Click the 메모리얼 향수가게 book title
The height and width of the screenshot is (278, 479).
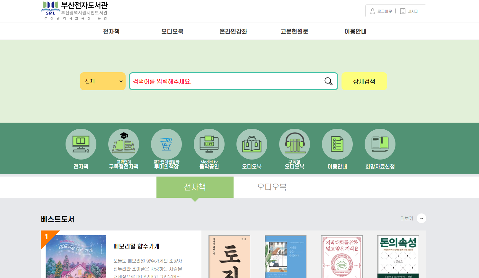(x=137, y=246)
